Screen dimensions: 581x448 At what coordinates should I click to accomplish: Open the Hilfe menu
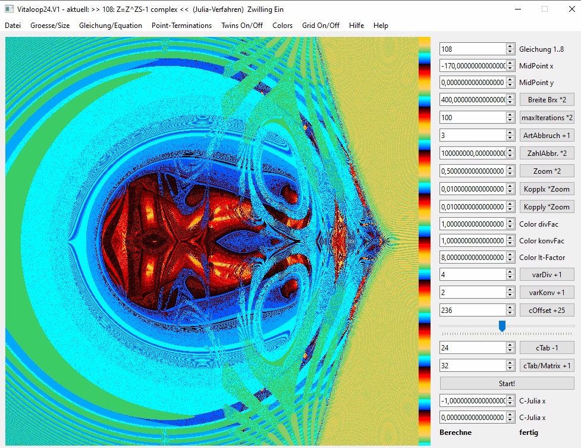[x=356, y=25]
